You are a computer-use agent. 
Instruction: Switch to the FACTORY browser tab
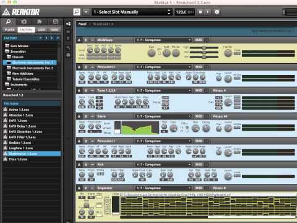(x=26, y=30)
